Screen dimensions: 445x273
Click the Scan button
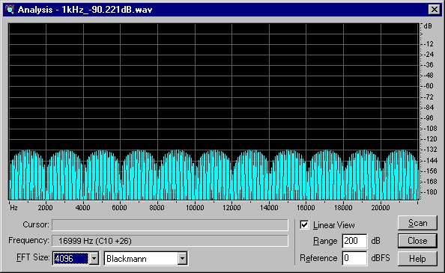click(417, 223)
